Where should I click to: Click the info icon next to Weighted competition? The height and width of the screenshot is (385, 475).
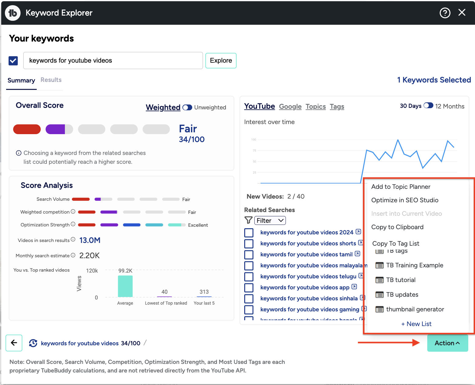coord(73,211)
